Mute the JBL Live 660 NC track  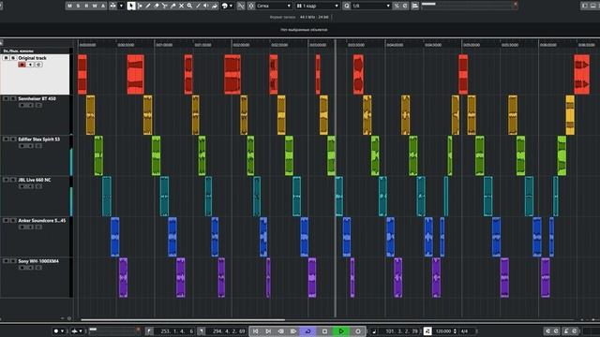pos(6,180)
